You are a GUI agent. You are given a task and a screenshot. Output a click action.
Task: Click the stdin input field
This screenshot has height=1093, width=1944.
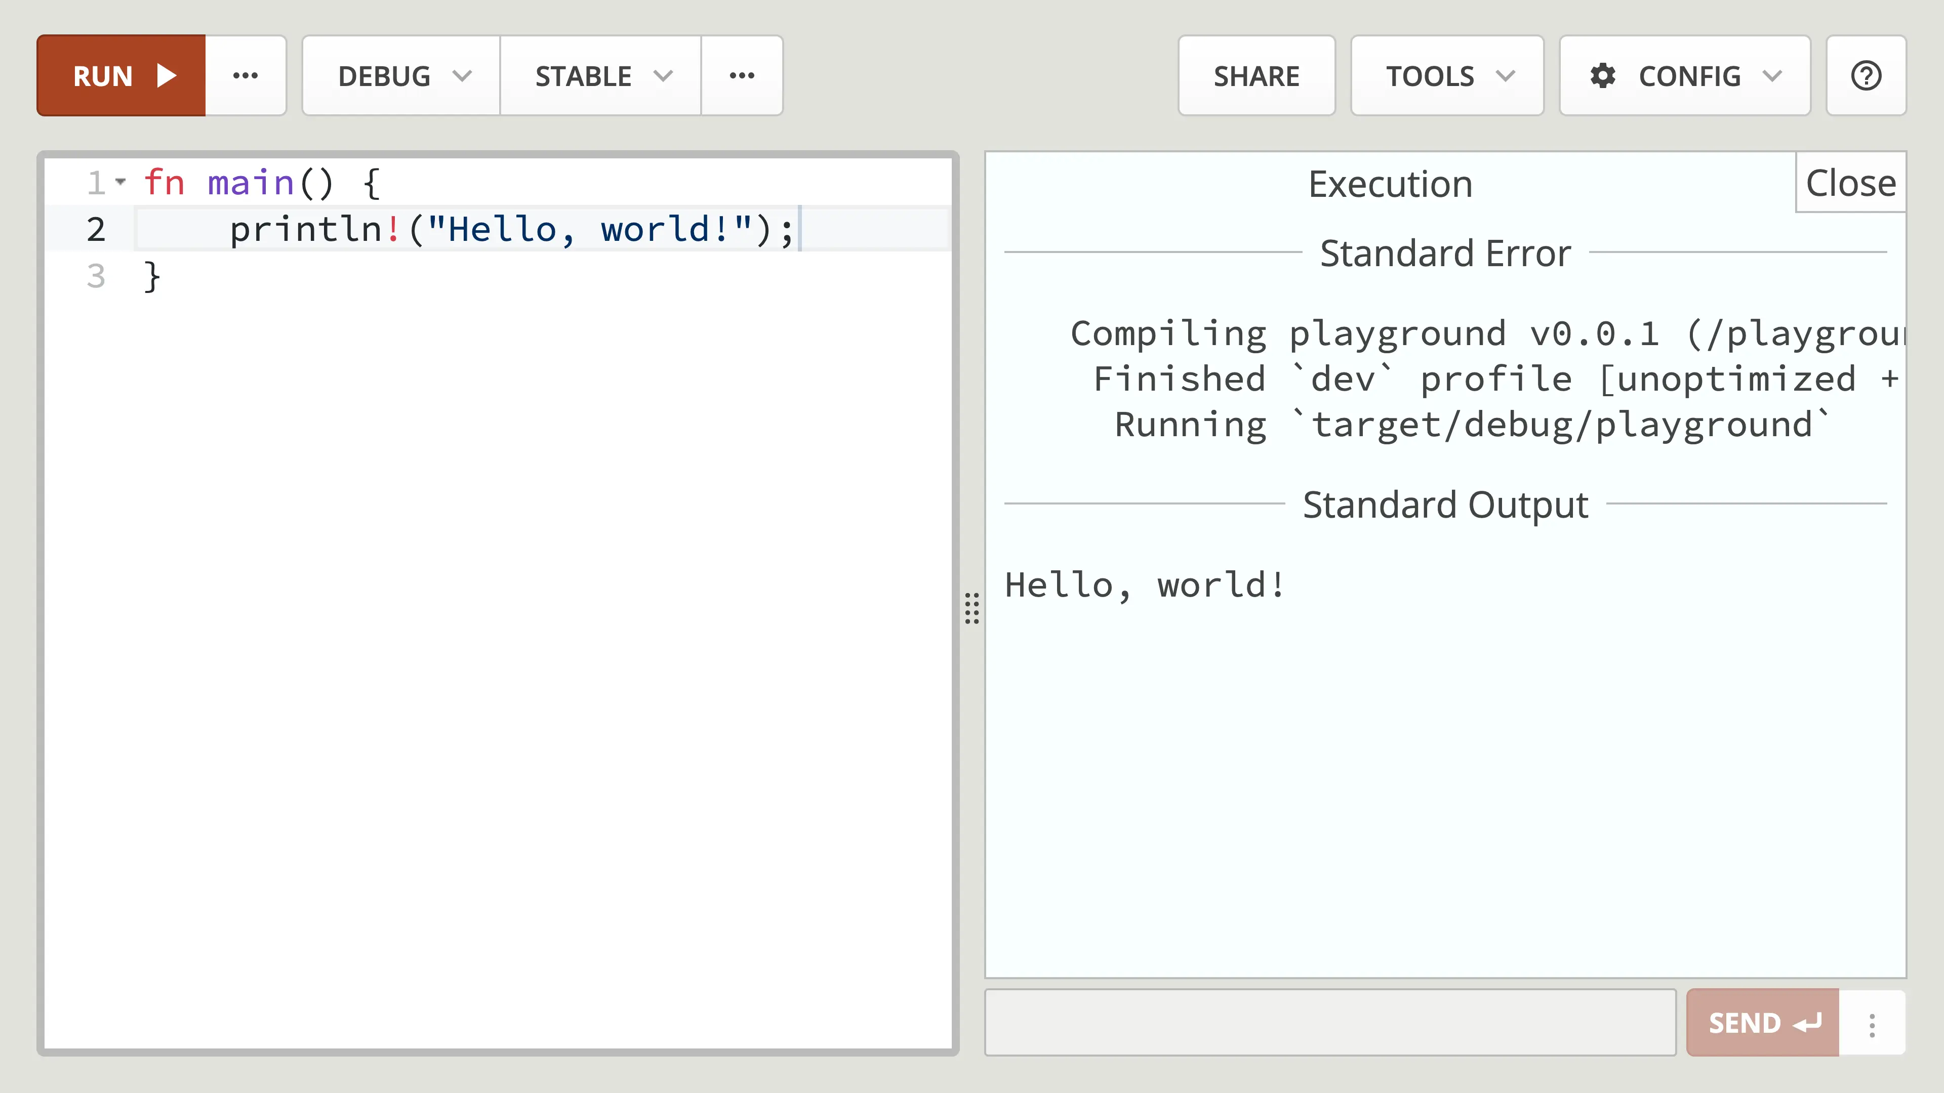pos(1330,1023)
